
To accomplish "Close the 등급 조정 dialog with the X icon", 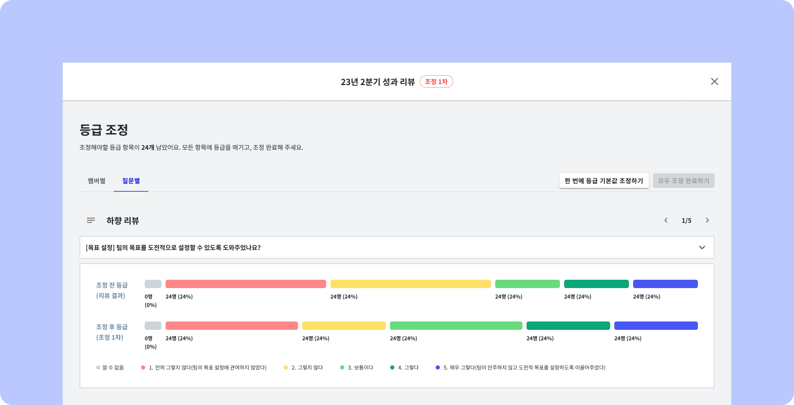I will click(715, 81).
